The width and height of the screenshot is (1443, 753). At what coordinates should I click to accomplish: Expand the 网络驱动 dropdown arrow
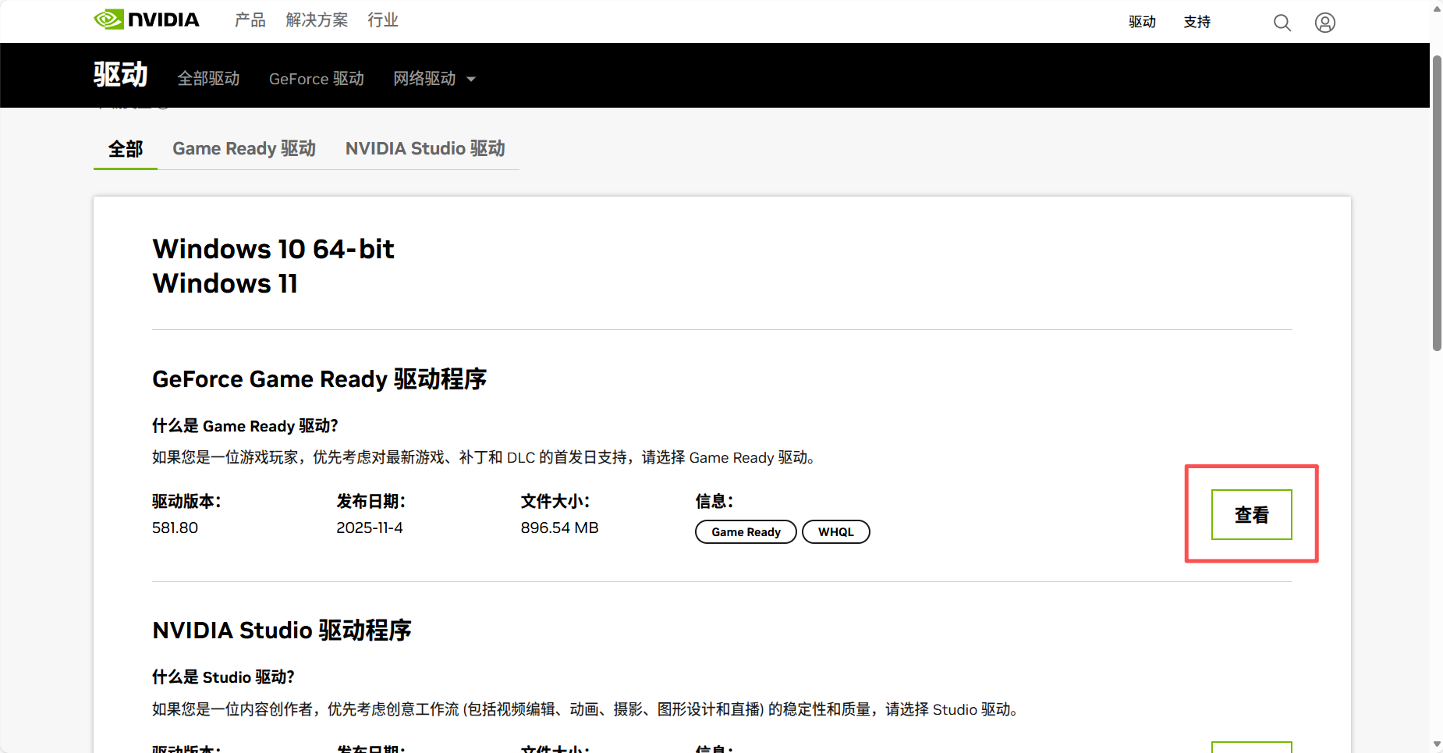click(471, 79)
